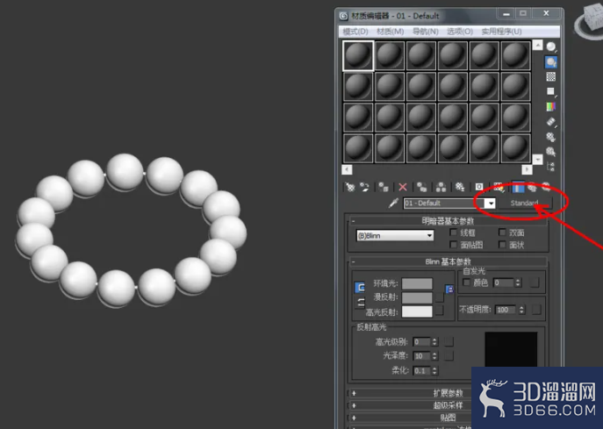Open the 环境光 ambient color swatch

click(417, 283)
